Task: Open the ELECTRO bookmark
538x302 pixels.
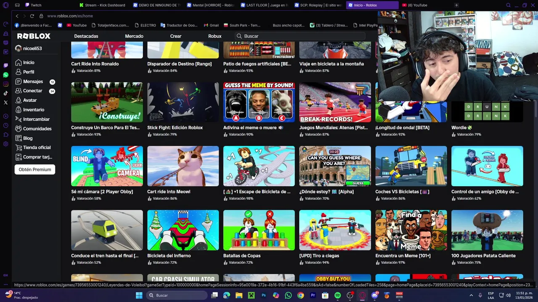Action: tap(145, 25)
